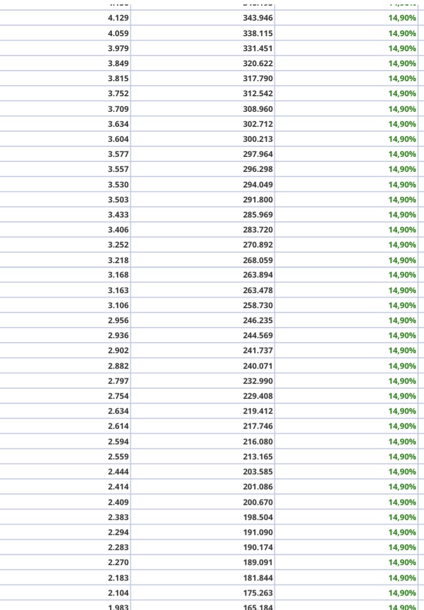424x610 pixels.
Task: Click the 241.737 entry
Action: [258, 350]
